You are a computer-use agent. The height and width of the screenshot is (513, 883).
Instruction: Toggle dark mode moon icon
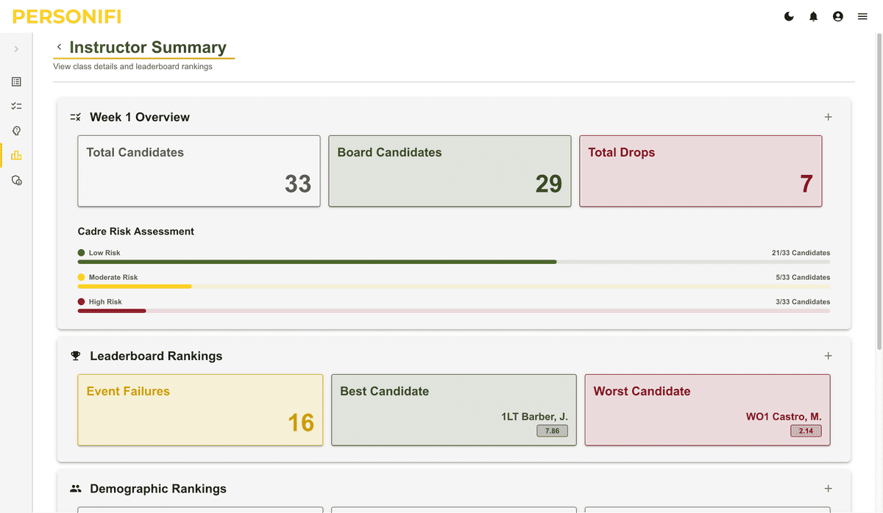pyautogui.click(x=789, y=16)
